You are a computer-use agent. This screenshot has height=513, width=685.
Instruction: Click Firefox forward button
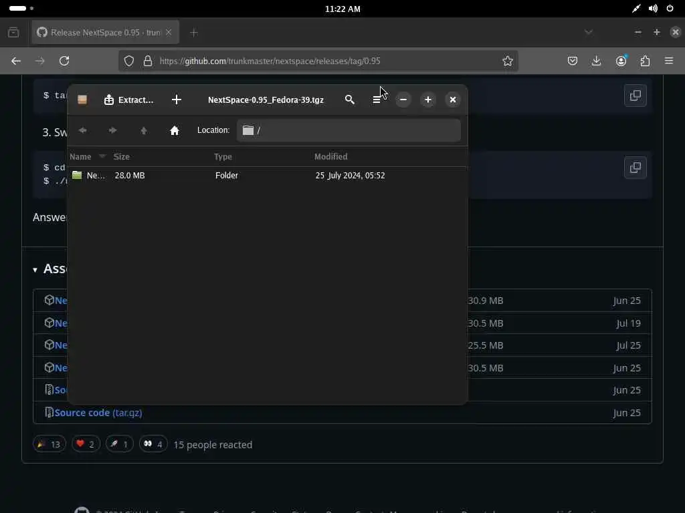pyautogui.click(x=39, y=61)
